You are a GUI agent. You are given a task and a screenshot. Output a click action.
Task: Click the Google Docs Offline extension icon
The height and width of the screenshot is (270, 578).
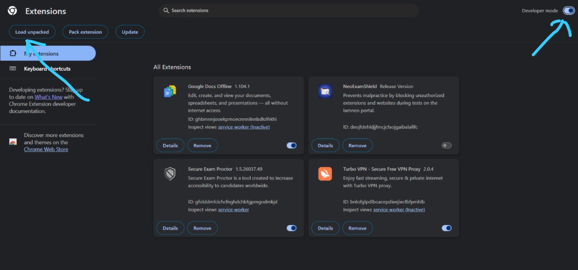(x=170, y=92)
